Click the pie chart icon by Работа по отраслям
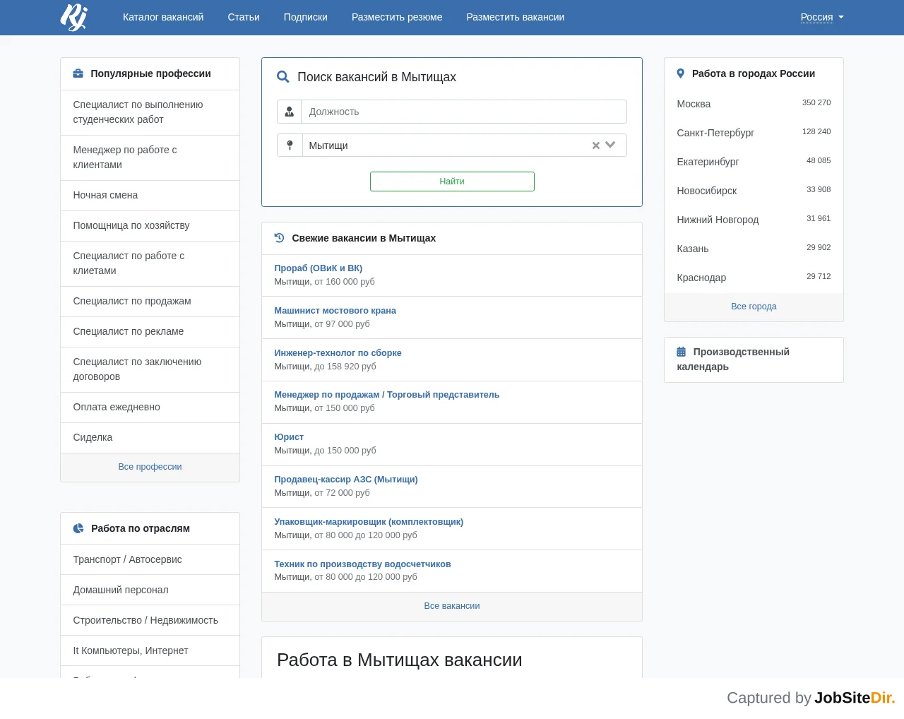The width and height of the screenshot is (904, 719). (78, 528)
